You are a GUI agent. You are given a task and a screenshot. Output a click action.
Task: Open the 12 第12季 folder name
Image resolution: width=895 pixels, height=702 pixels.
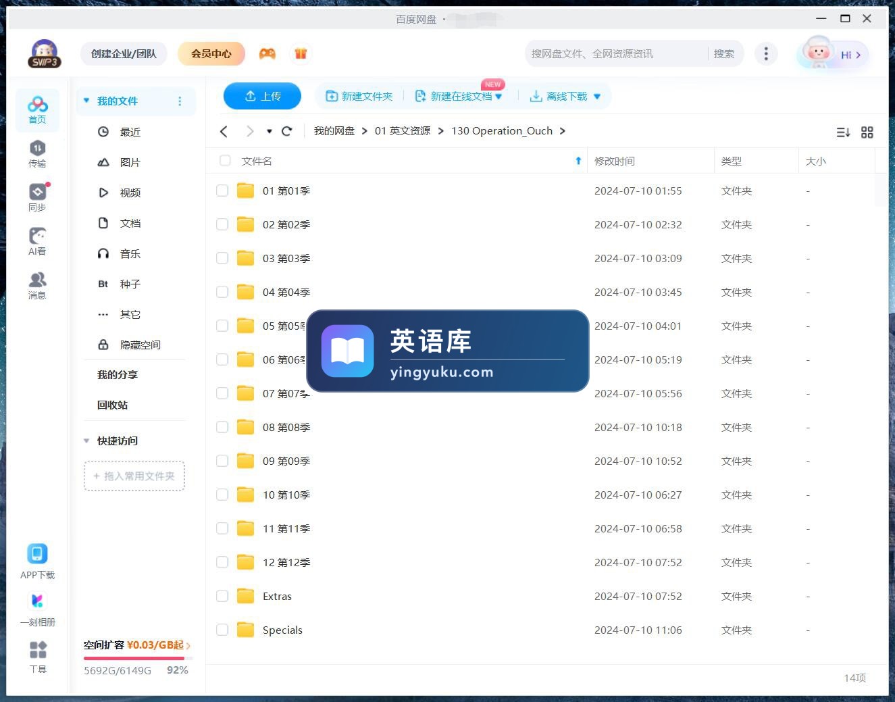(286, 562)
